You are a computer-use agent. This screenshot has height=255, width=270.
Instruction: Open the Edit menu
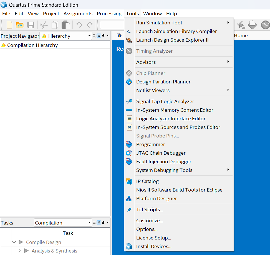click(x=19, y=14)
